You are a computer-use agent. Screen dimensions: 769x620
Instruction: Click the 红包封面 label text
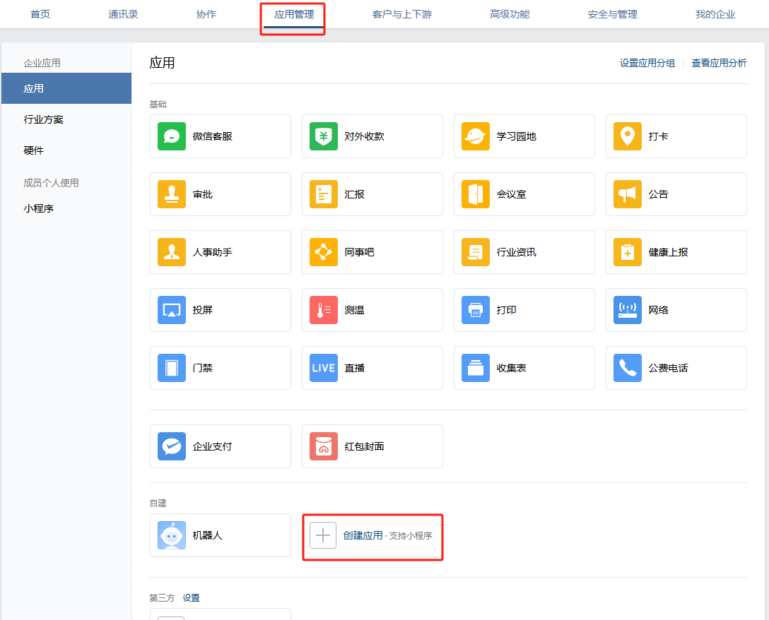(365, 446)
